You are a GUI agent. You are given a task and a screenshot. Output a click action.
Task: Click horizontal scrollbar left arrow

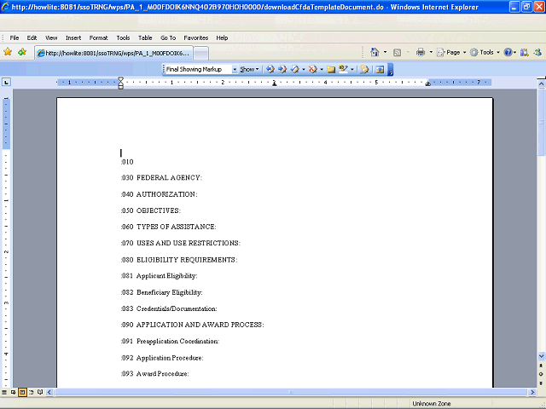(x=49, y=392)
